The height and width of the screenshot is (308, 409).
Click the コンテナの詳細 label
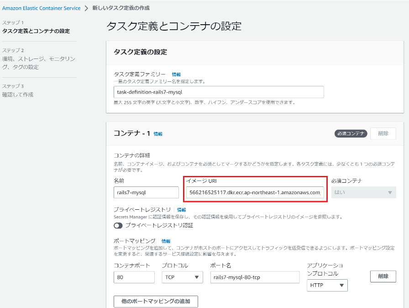(x=132, y=155)
